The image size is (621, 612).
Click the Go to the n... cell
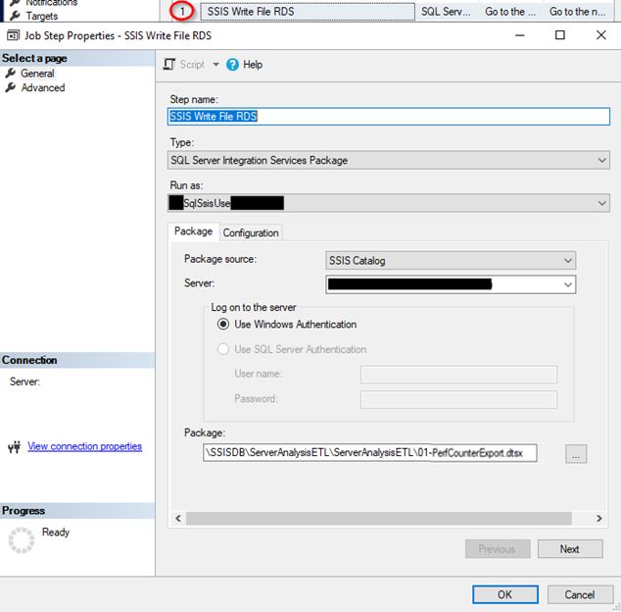pos(578,12)
